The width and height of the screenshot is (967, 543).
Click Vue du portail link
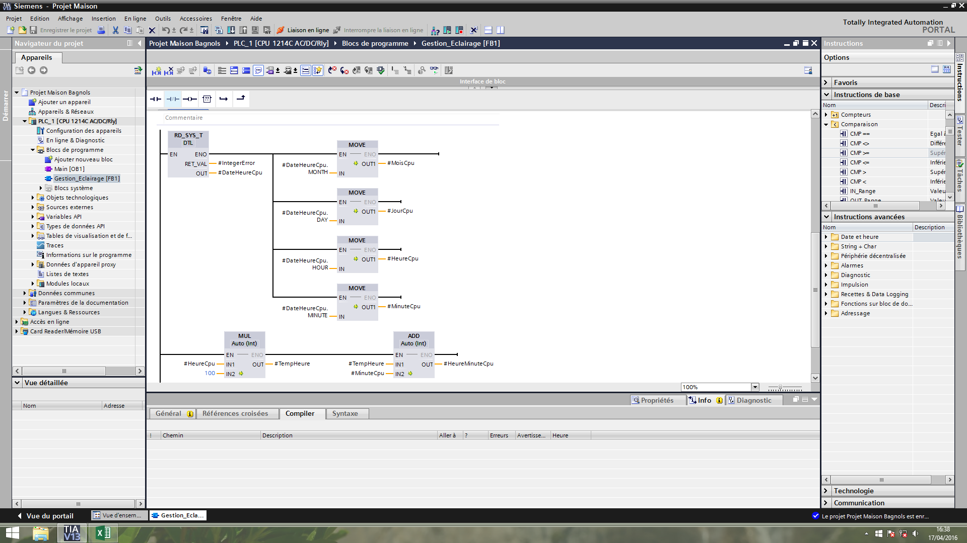point(49,516)
